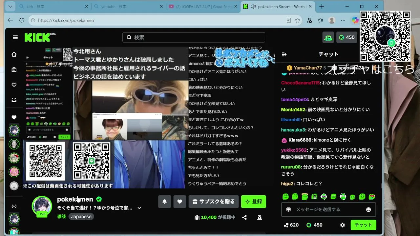Open the pink-haired channel avatar in sidebar
420x236 pixels.
(x=14, y=172)
